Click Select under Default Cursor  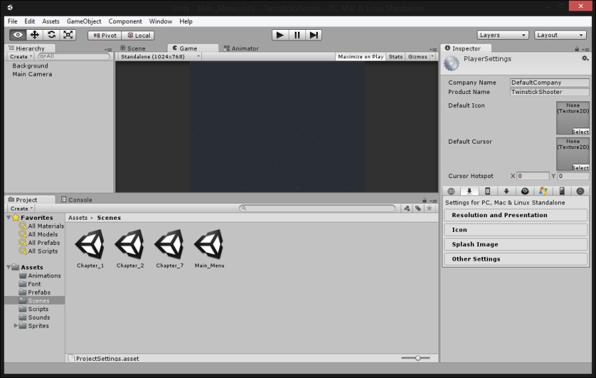point(580,167)
